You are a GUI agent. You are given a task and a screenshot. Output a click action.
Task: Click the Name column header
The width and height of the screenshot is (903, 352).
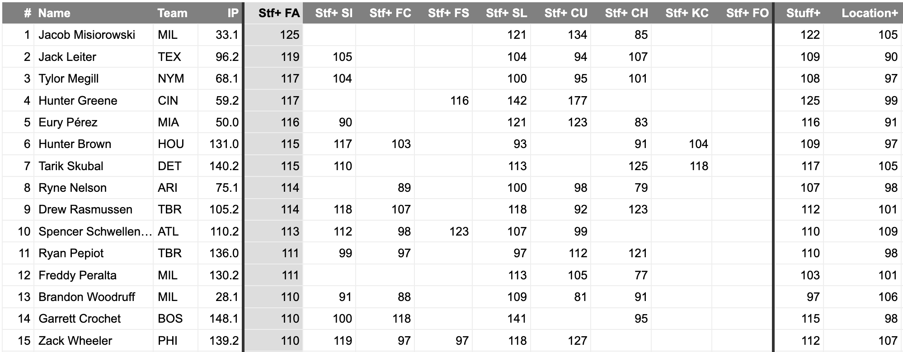54,13
